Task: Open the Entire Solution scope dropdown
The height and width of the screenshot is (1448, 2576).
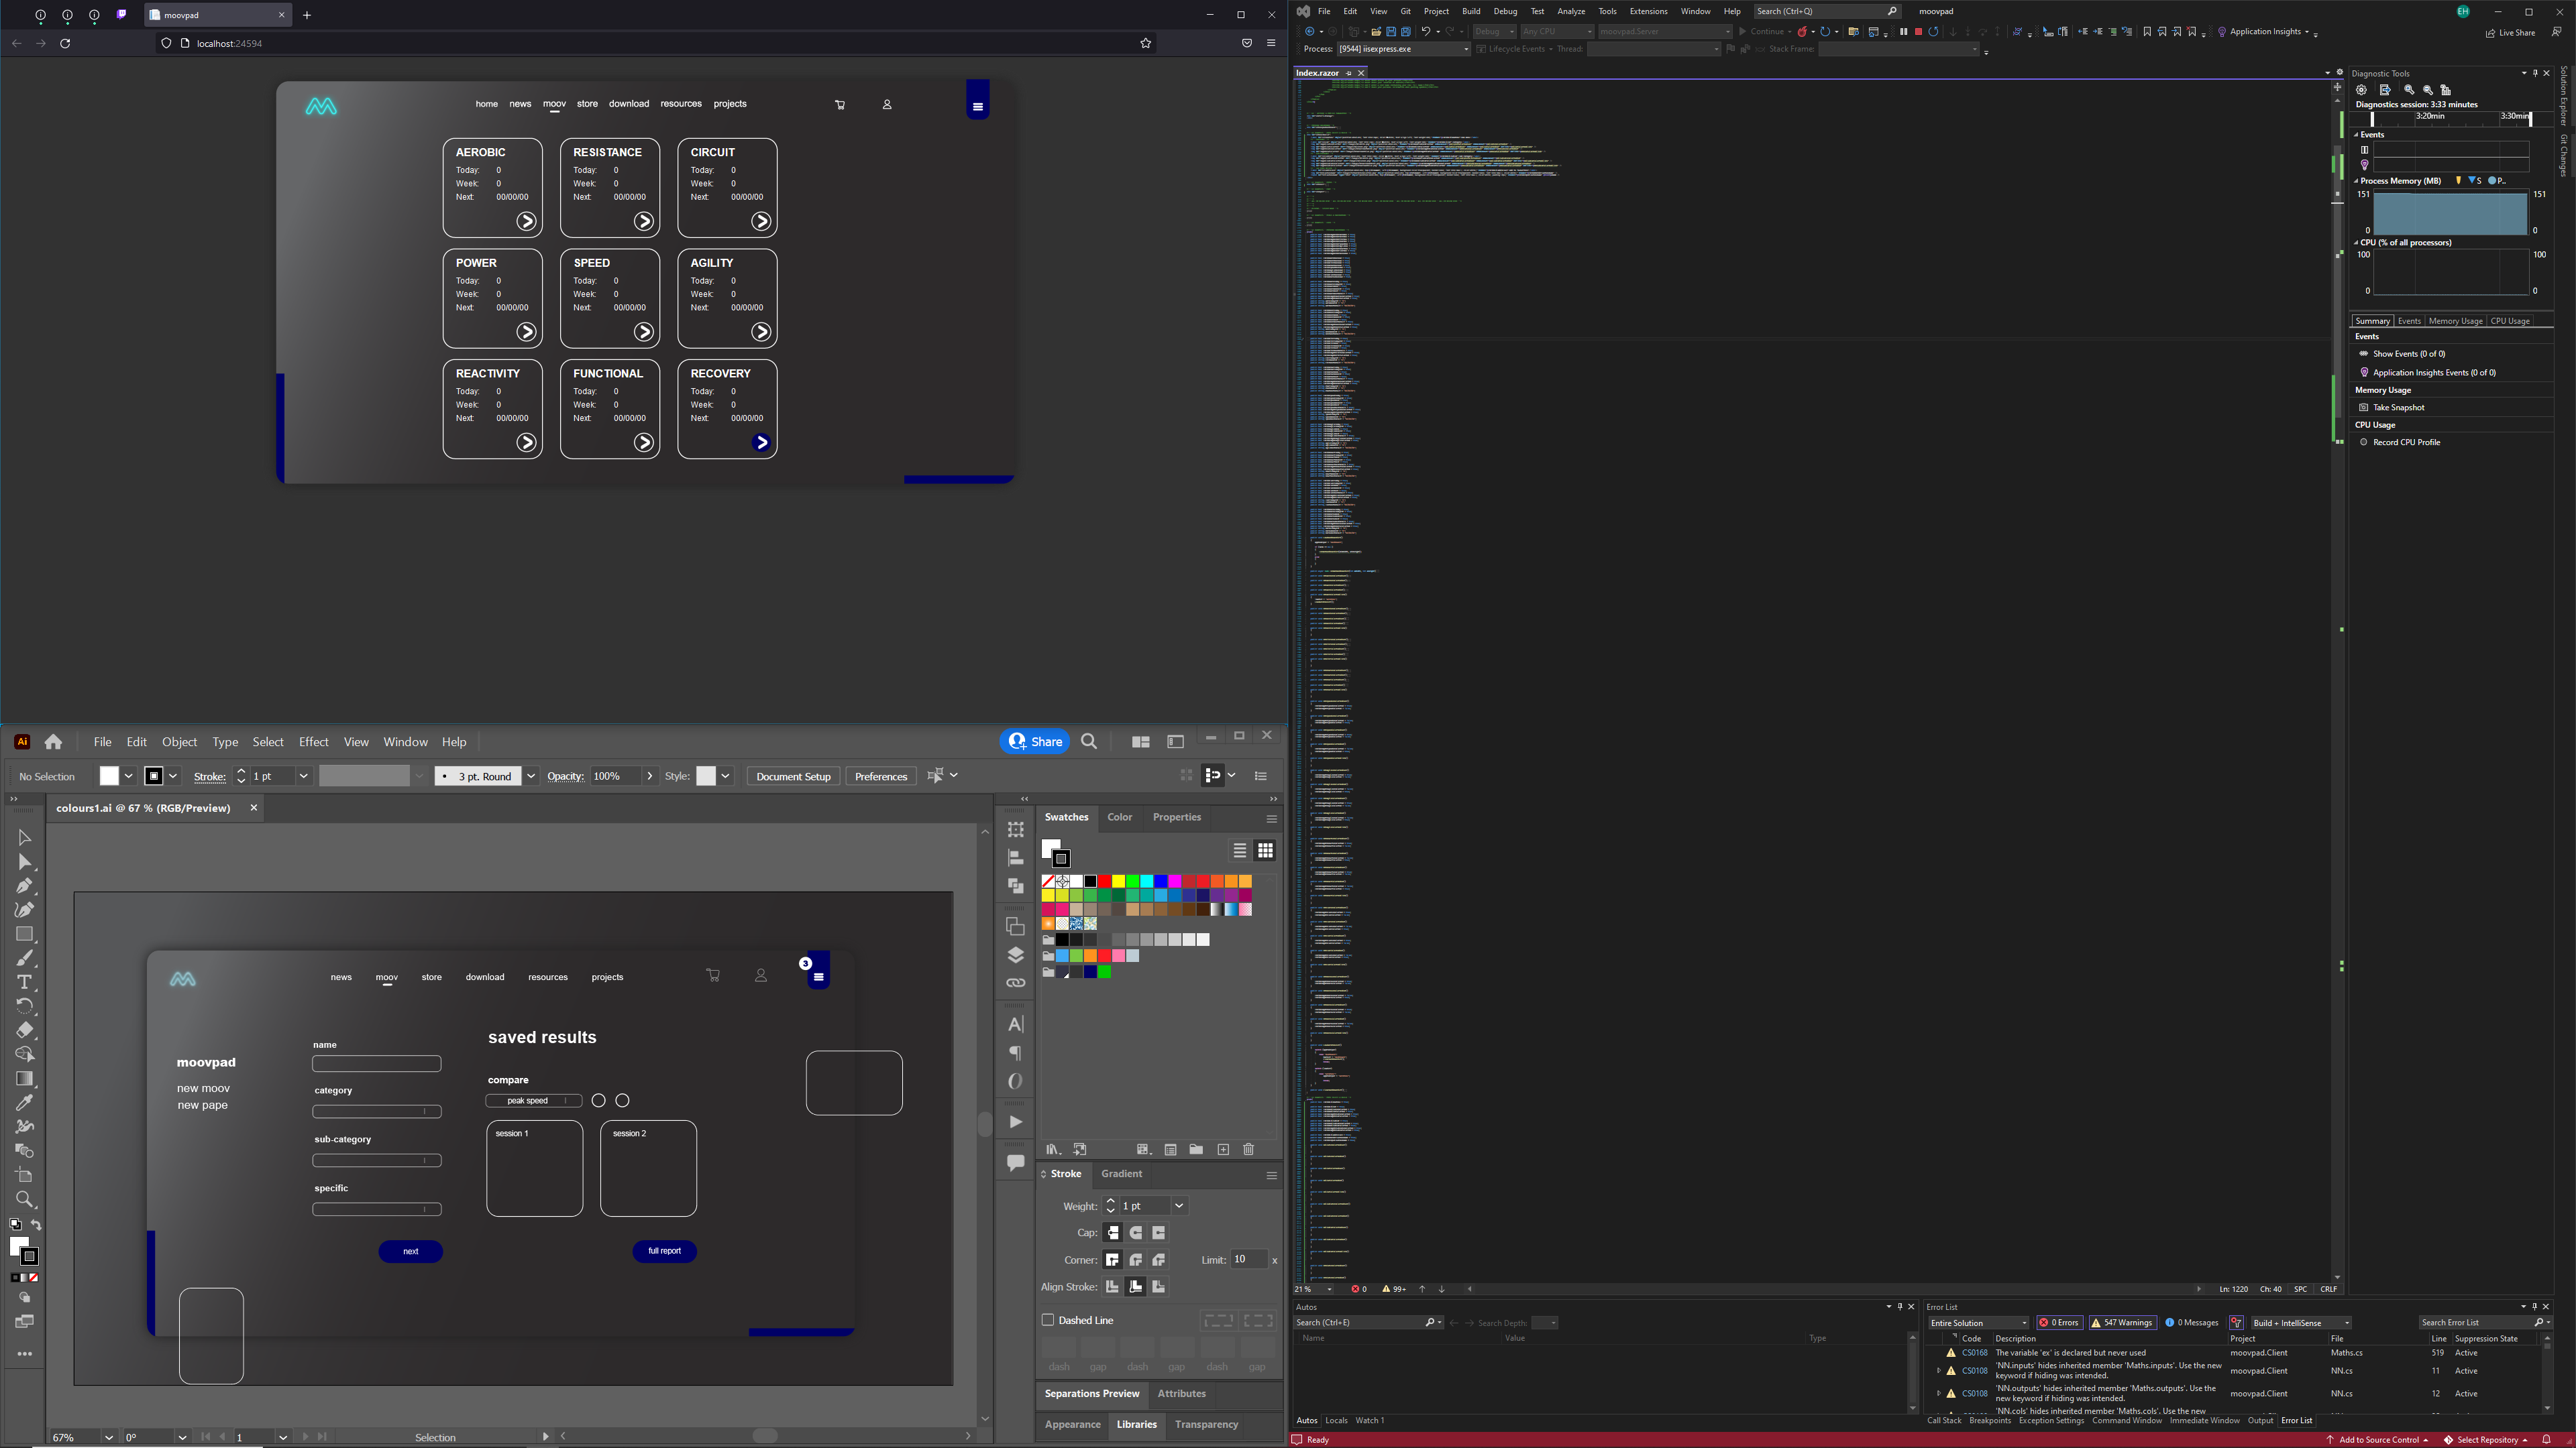Action: 1978,1323
